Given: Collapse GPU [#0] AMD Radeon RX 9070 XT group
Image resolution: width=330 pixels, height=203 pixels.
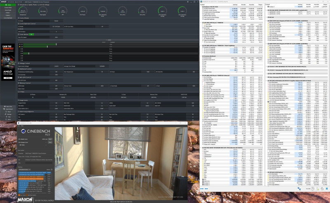Looking at the screenshot, I should 266,81.
